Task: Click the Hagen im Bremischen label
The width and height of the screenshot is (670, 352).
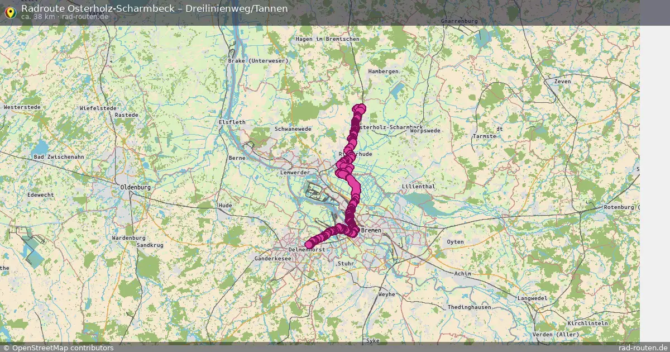Action: click(328, 39)
